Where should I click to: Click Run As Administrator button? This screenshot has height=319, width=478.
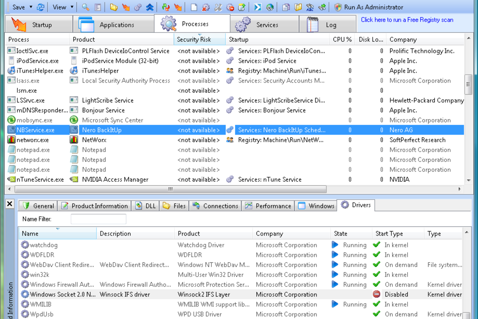(x=368, y=7)
